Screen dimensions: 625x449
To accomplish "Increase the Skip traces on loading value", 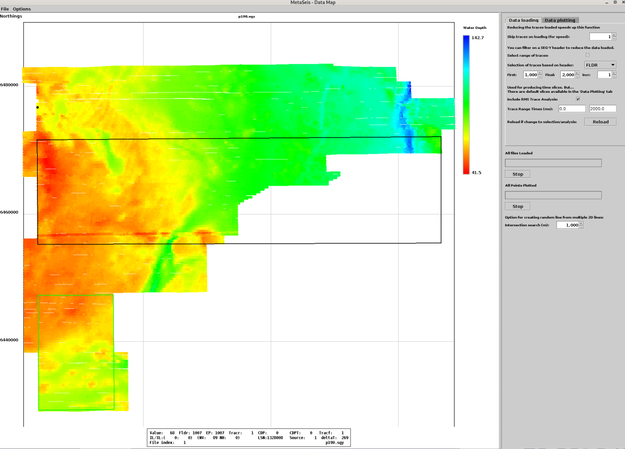I will [x=614, y=35].
